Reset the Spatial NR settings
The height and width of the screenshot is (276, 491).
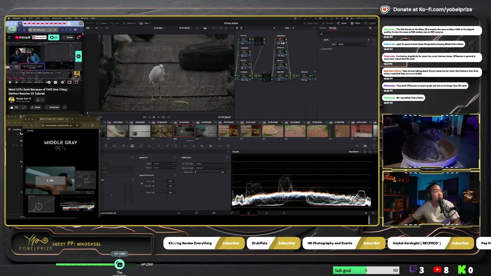pos(175,158)
